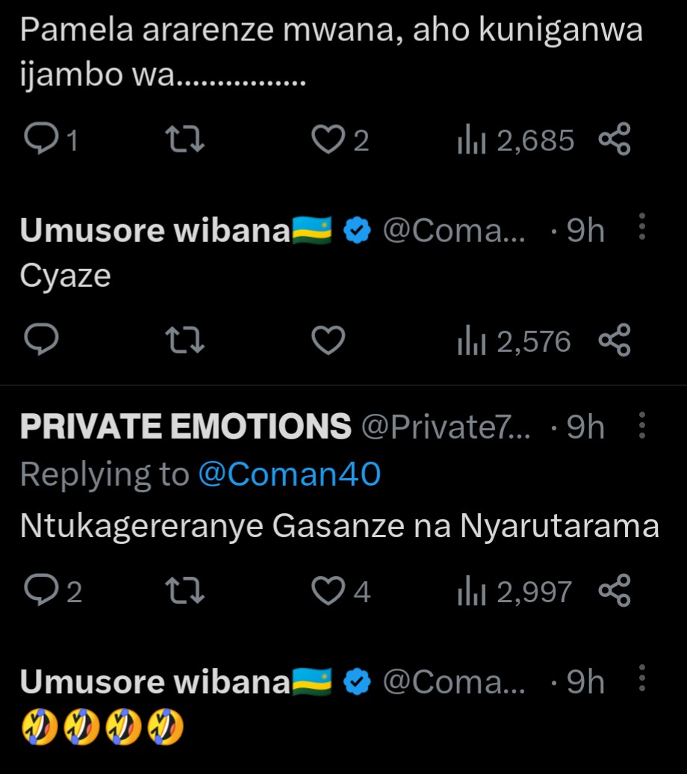Open the PRIVATE EMOTIONS profile name
The image size is (687, 774).
pos(185,427)
